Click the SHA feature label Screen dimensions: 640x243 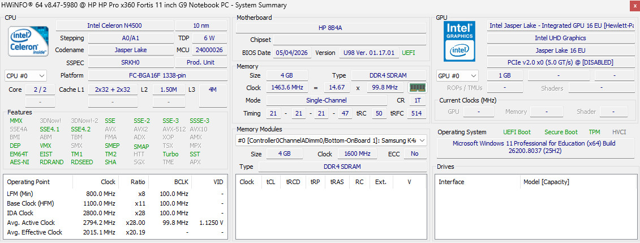[110, 162]
